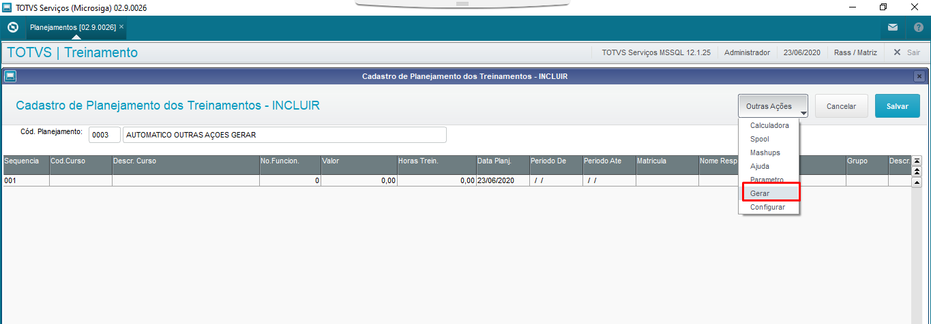The width and height of the screenshot is (931, 324).
Task: Click the Sair exit X icon
Action: (897, 52)
